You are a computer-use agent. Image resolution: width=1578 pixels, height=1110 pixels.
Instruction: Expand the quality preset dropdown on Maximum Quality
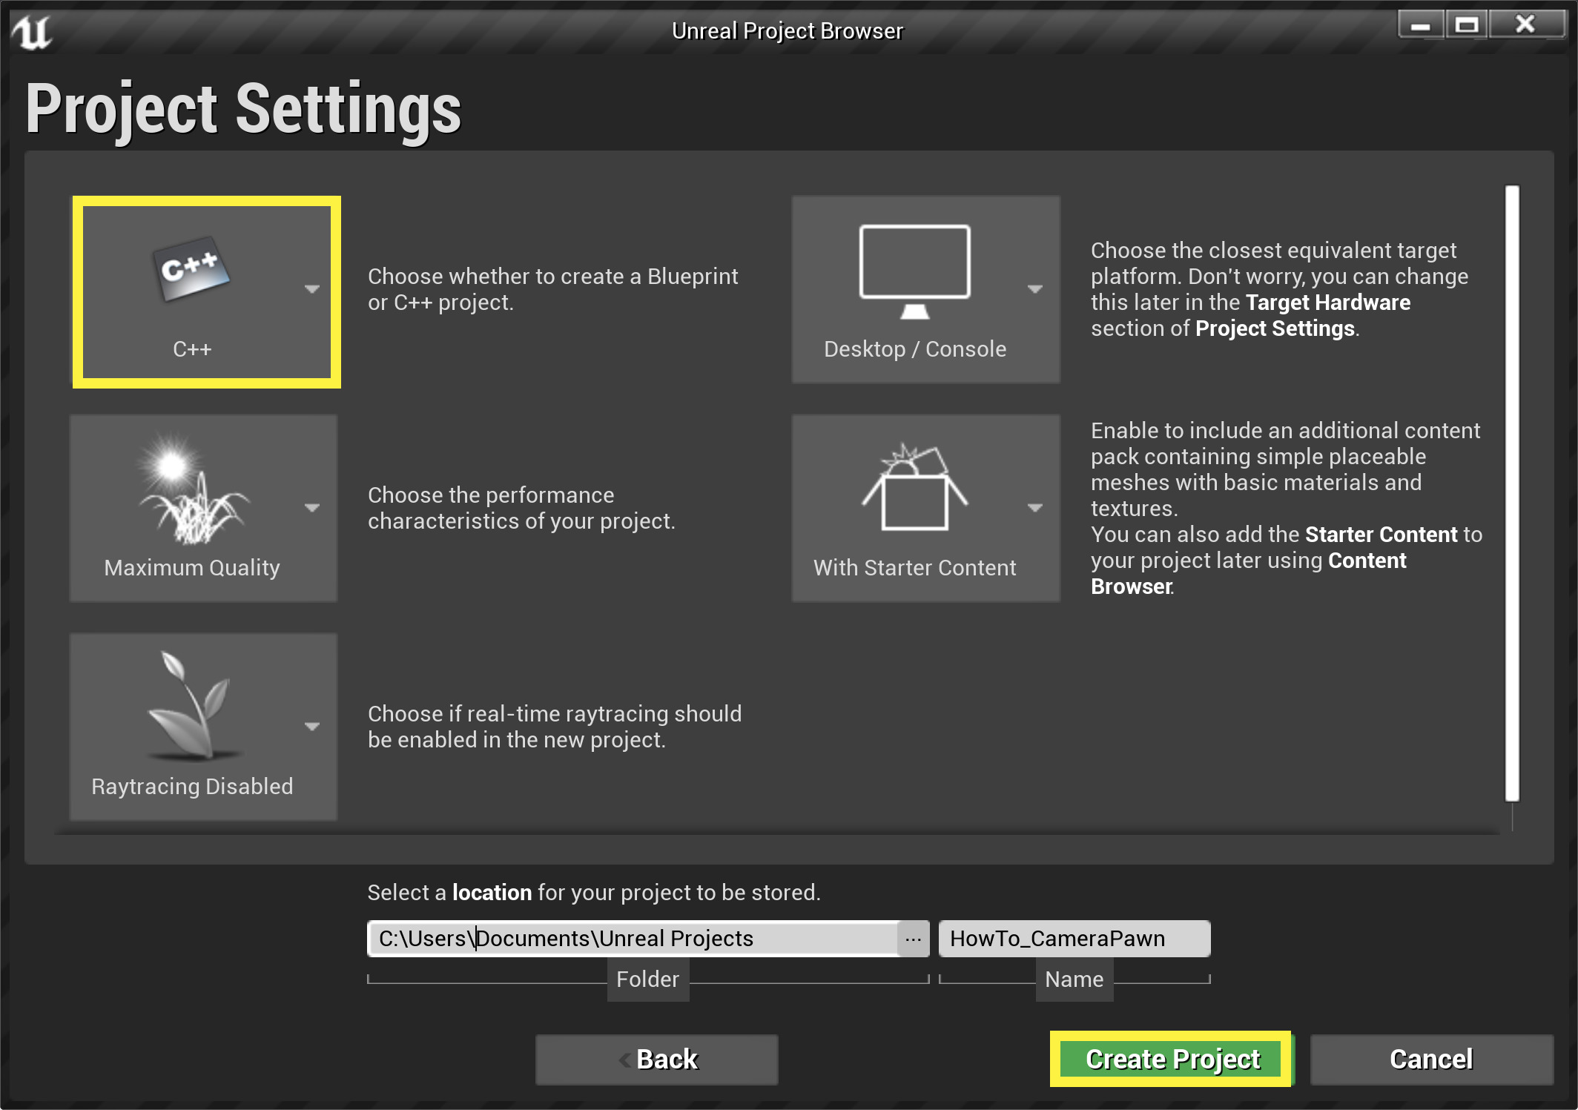(312, 508)
